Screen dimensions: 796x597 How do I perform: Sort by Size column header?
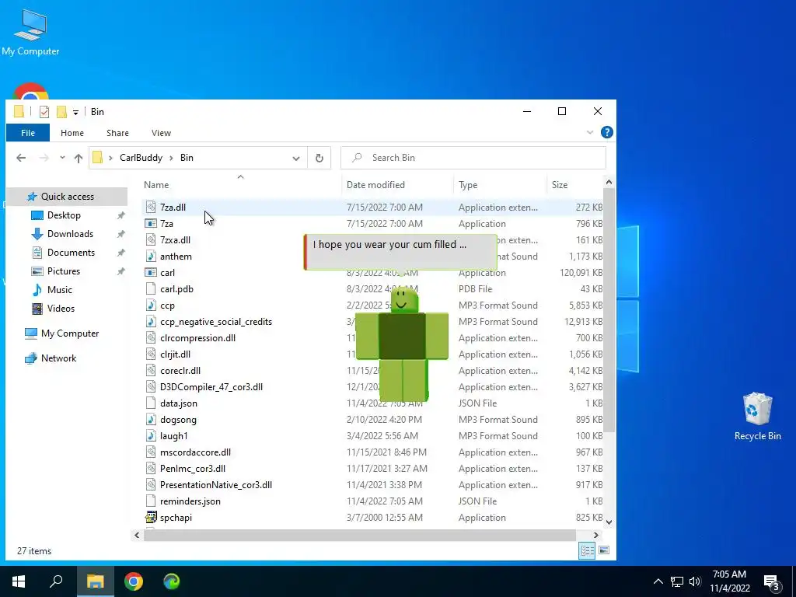[560, 185]
